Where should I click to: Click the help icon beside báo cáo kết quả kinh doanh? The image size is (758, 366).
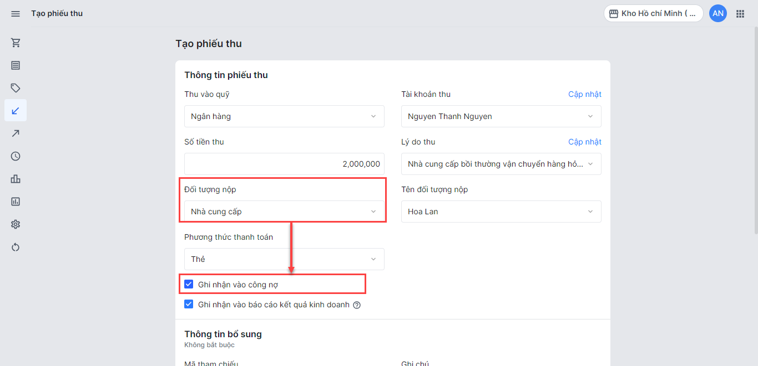pyautogui.click(x=357, y=305)
